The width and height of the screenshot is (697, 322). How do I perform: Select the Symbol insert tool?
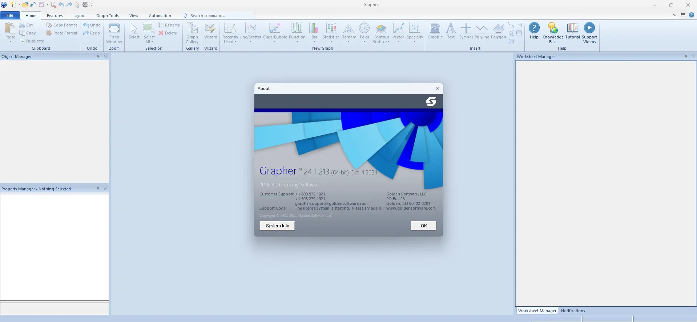[466, 31]
